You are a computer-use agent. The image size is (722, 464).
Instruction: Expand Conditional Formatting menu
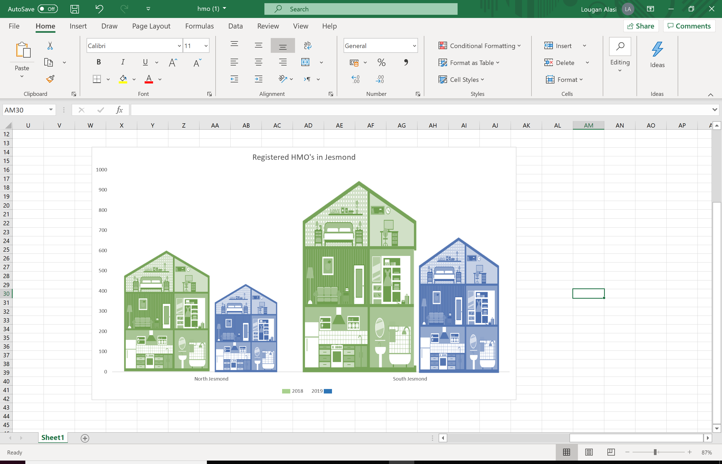pyautogui.click(x=479, y=46)
